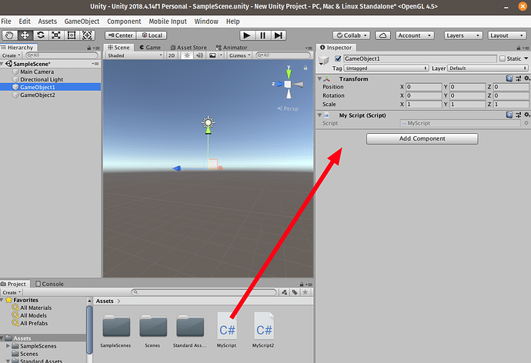Click the Add Component button
Viewport: 531px width, 363px height.
[422, 138]
